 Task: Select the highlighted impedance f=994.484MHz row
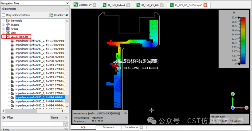40,97
